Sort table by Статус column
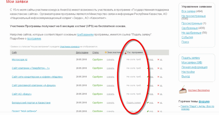This screenshot has height=115, width=219. pos(96,52)
